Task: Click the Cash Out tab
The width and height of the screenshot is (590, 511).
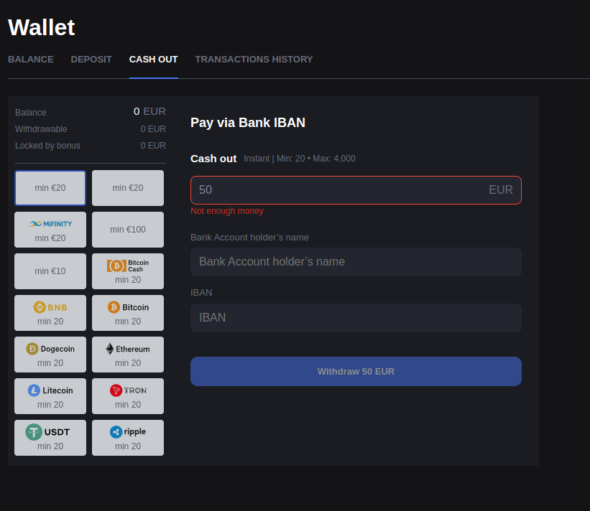Action: [x=153, y=60]
